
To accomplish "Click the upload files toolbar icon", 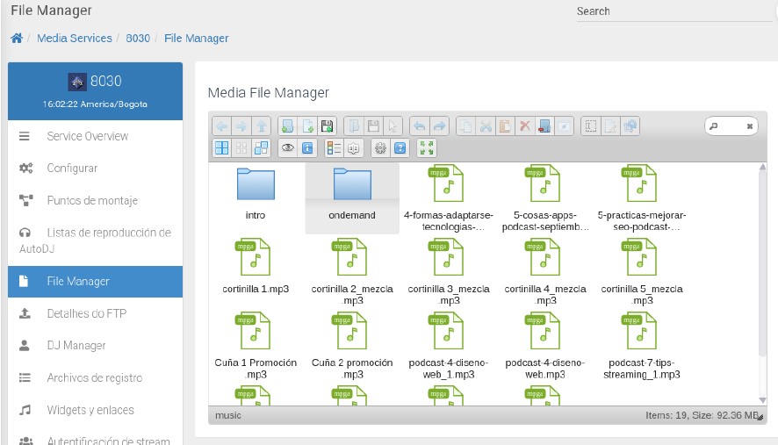I will [327, 126].
